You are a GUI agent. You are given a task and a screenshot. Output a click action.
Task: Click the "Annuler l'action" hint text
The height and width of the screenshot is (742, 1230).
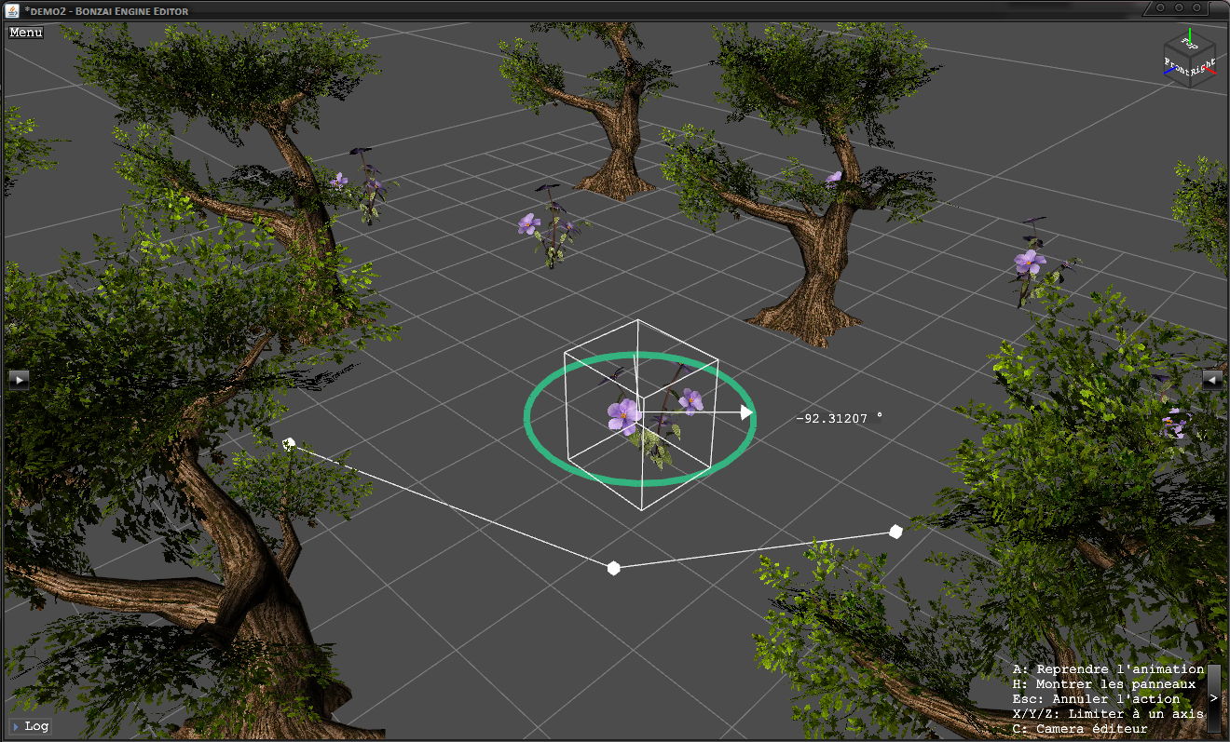tap(1095, 699)
